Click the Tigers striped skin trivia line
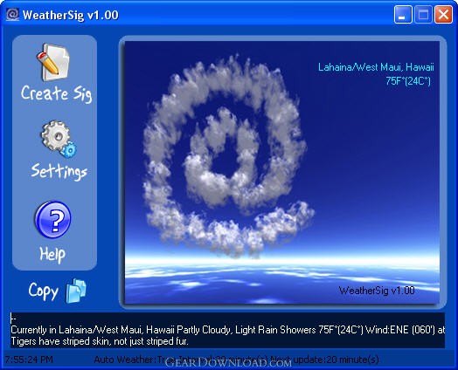 tap(100, 341)
